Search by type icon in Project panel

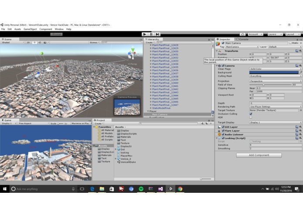[202, 124]
